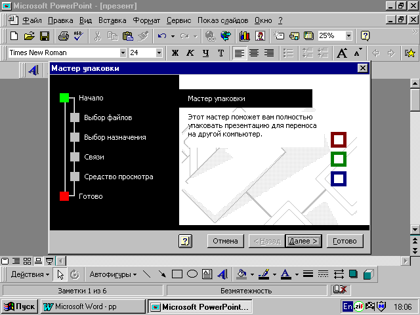Click Пуск start button
The width and height of the screenshot is (420, 315).
tap(20, 306)
